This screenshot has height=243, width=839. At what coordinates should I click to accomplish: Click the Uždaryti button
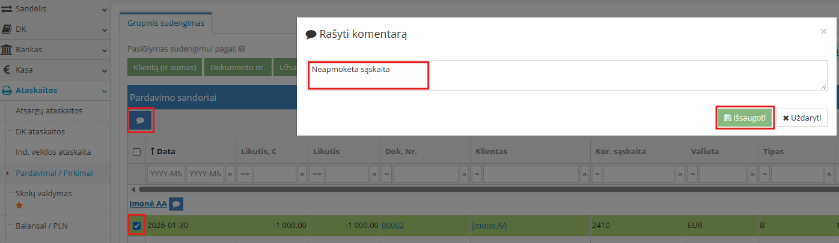click(802, 118)
